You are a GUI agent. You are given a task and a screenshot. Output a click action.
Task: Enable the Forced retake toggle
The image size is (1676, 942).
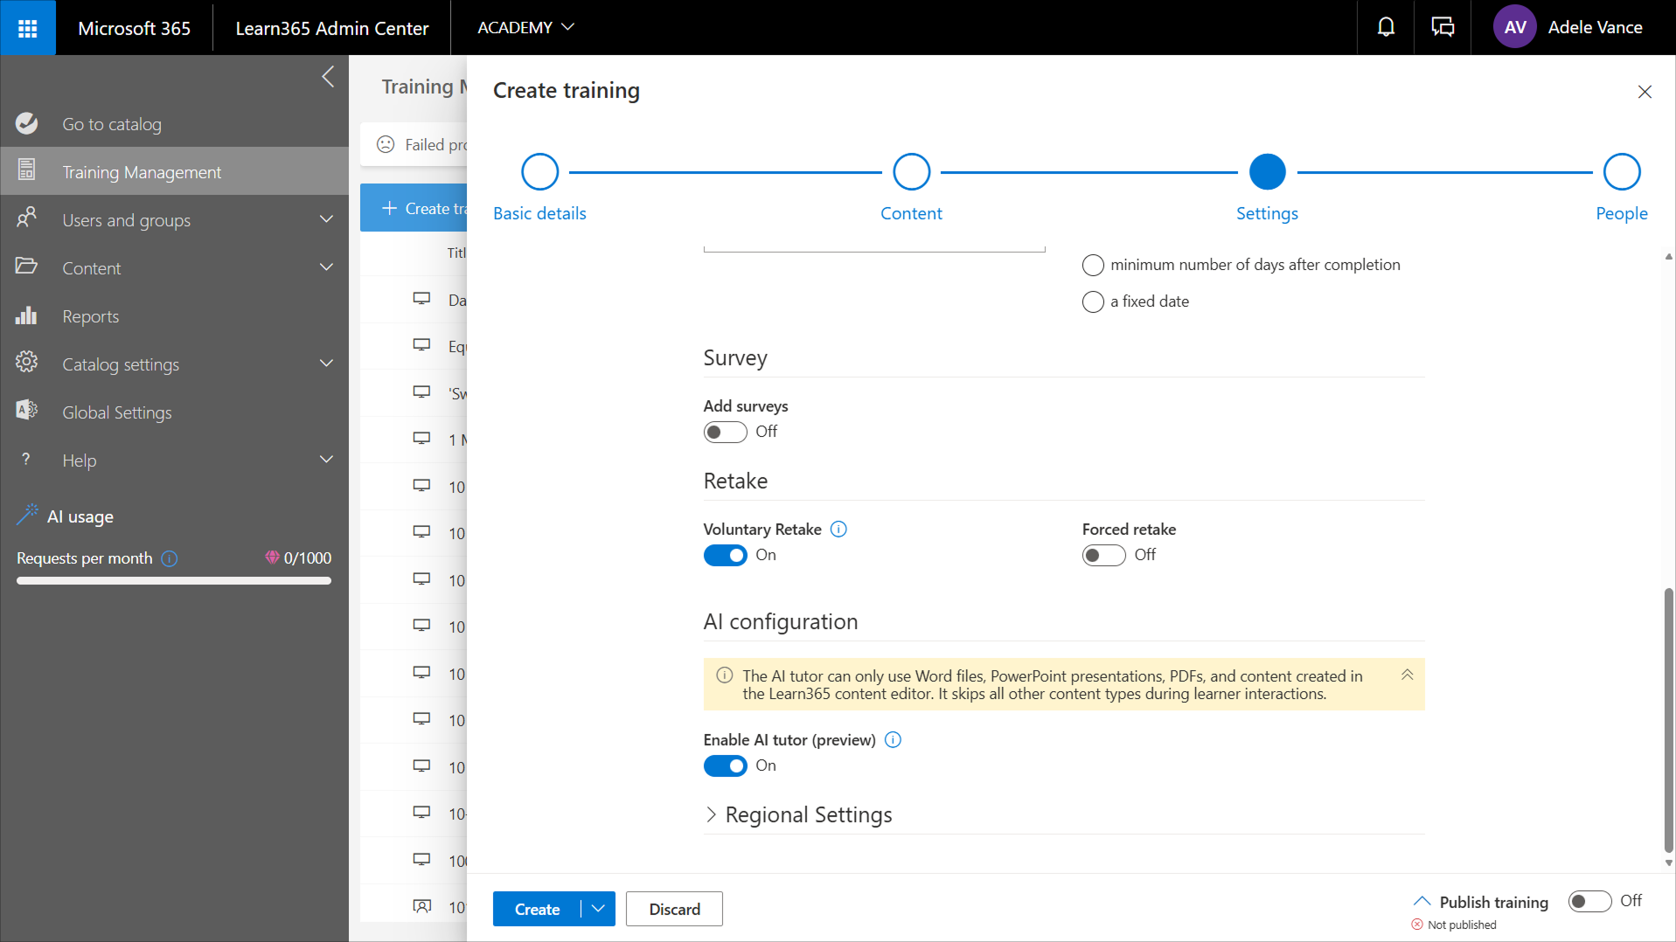point(1103,556)
